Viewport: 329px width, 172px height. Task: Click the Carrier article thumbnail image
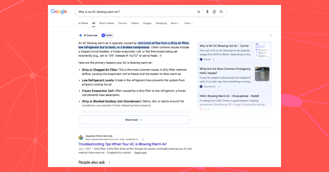click(x=262, y=51)
